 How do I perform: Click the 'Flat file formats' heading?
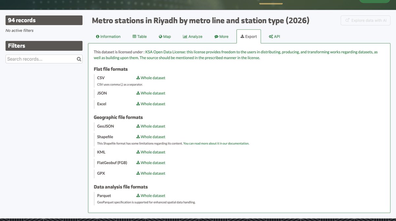coord(111,69)
